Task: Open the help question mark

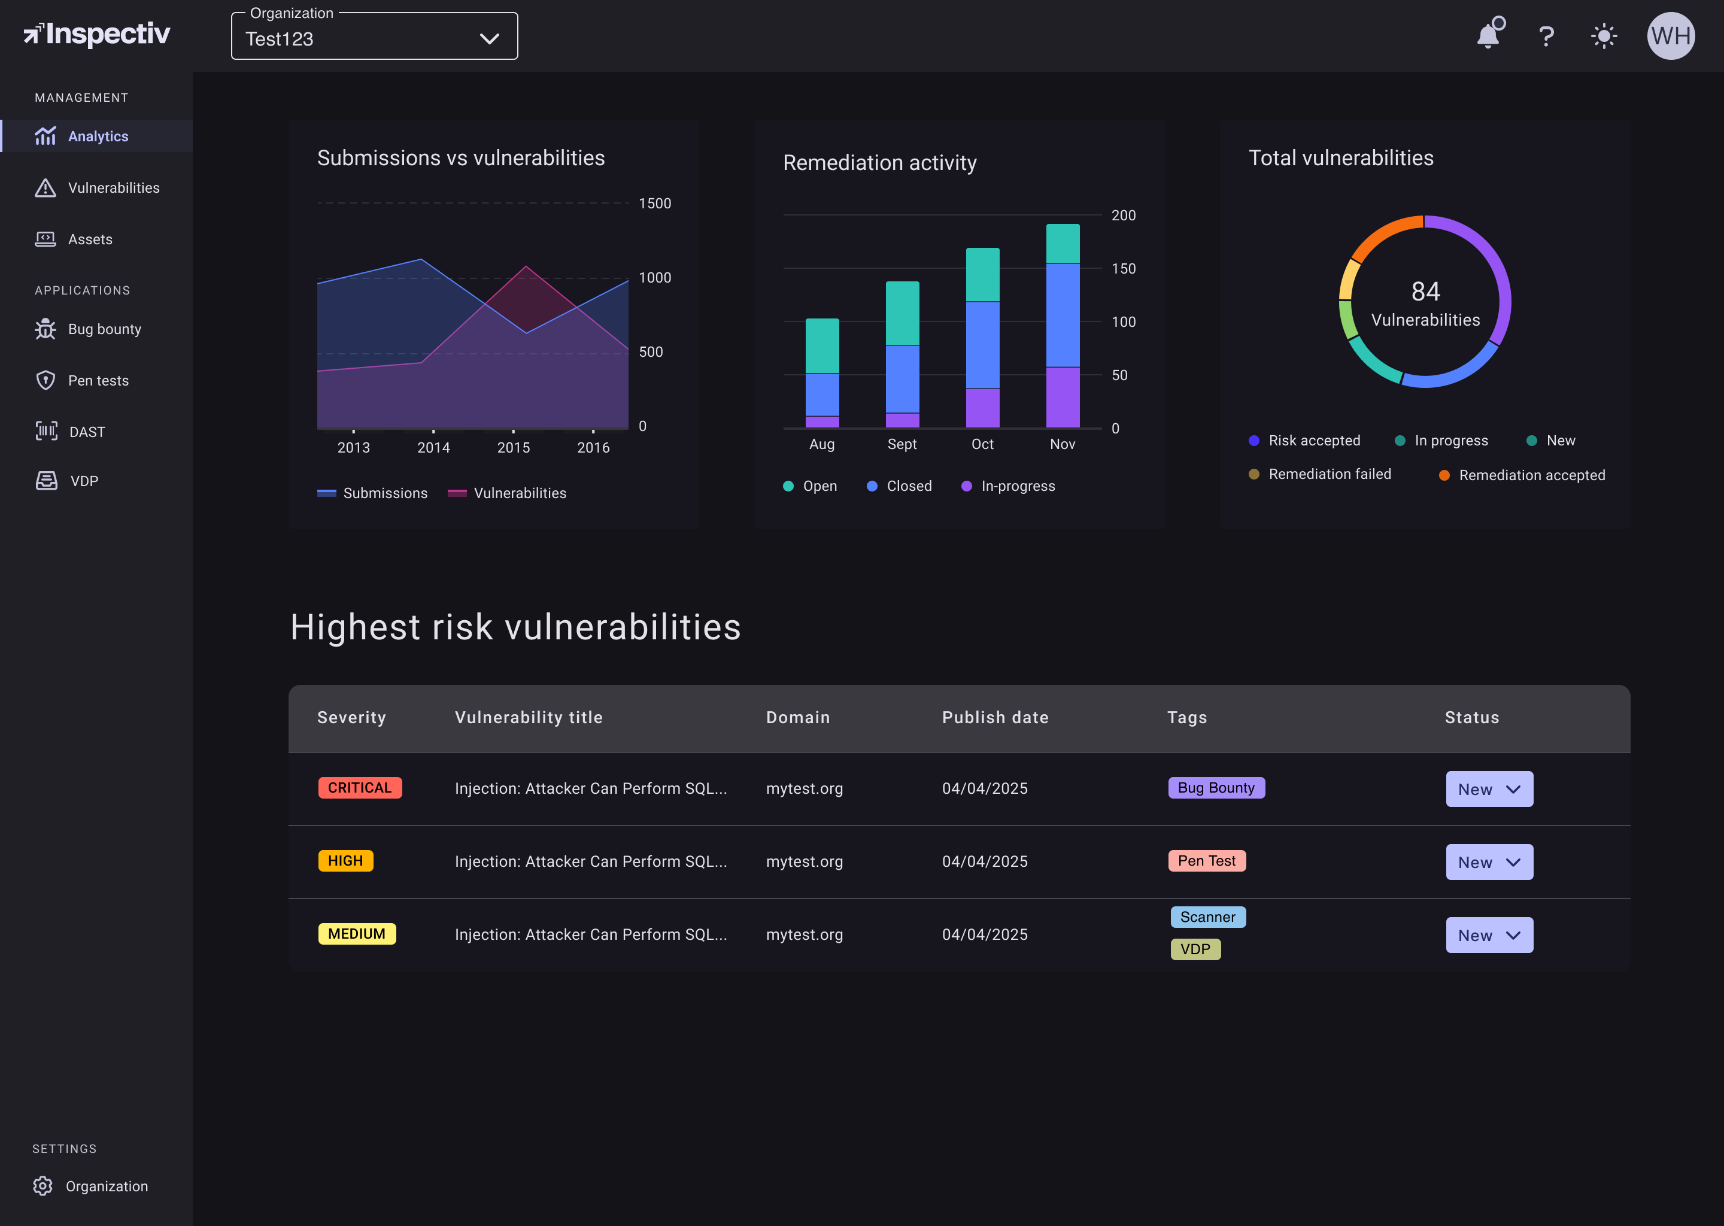Action: pyautogui.click(x=1546, y=35)
